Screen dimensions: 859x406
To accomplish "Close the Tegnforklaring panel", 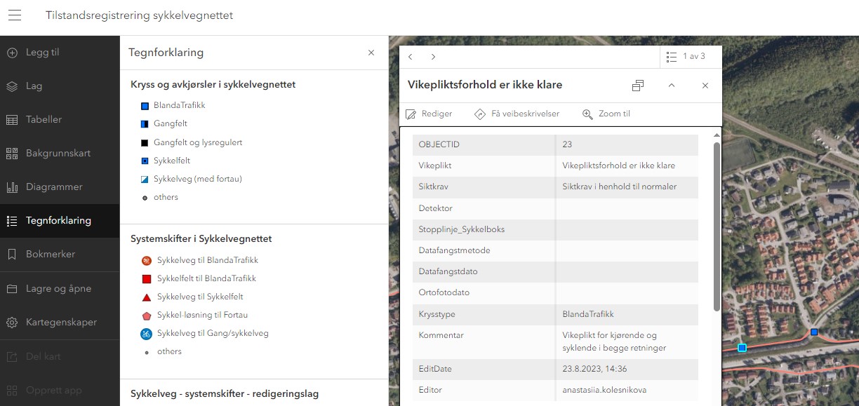I will pos(371,53).
